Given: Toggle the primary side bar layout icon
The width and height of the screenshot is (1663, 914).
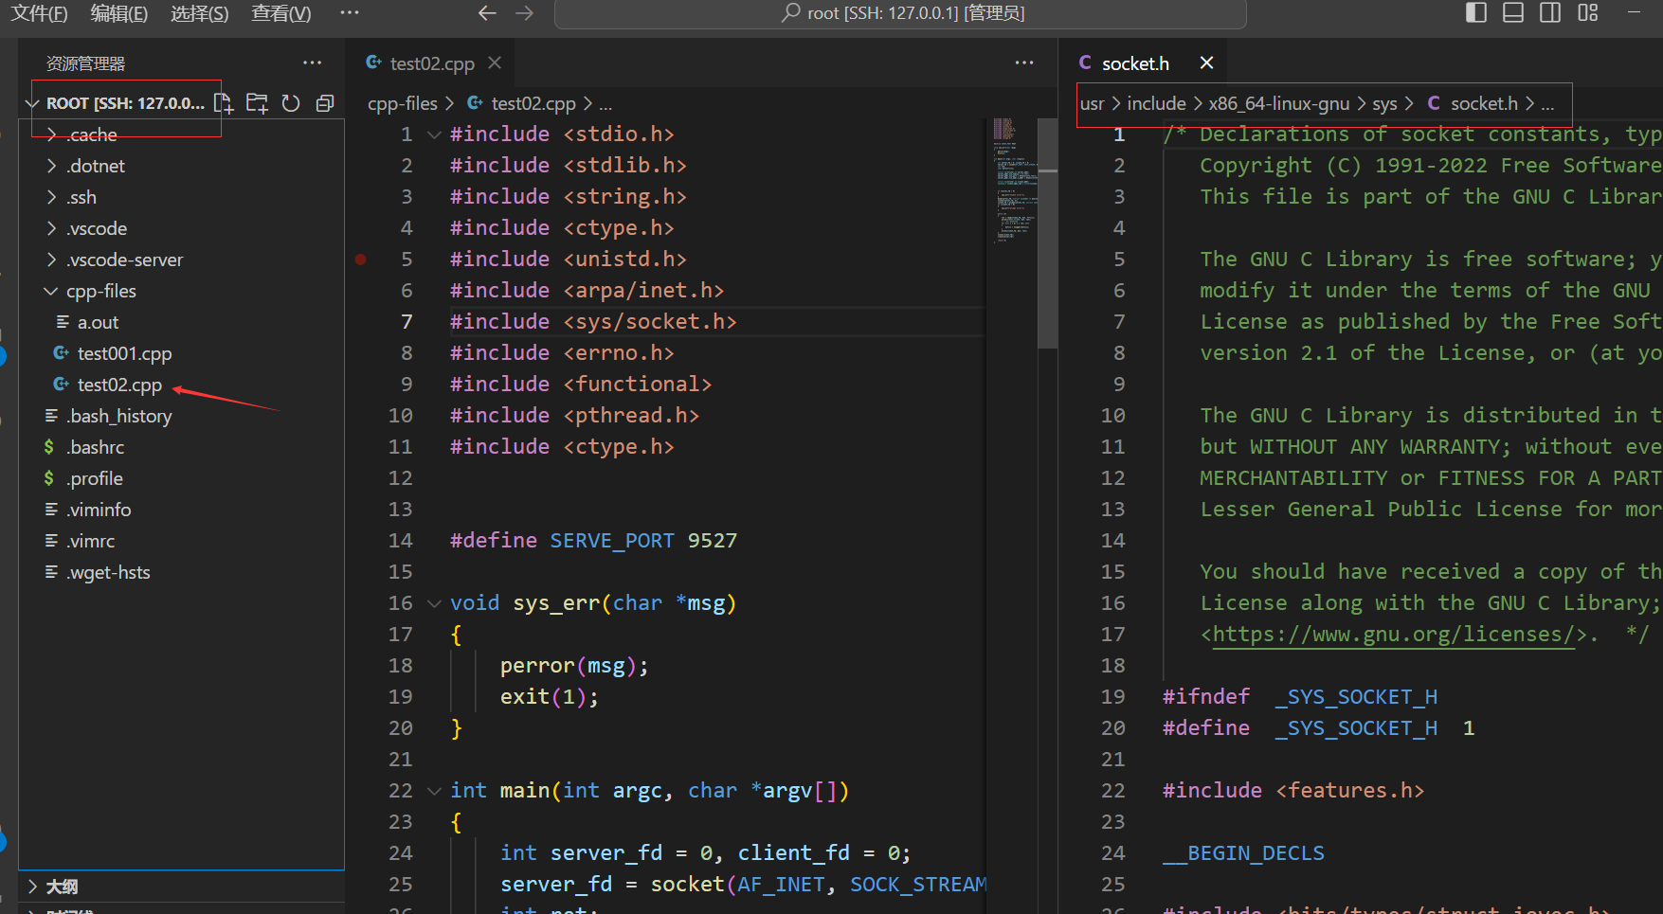Looking at the screenshot, I should click(x=1476, y=12).
